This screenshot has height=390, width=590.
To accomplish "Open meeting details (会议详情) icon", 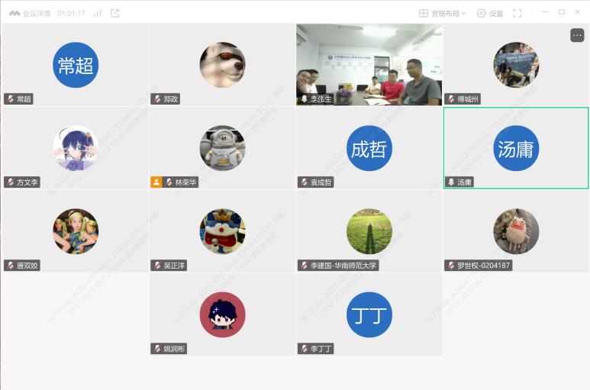I will (15, 14).
